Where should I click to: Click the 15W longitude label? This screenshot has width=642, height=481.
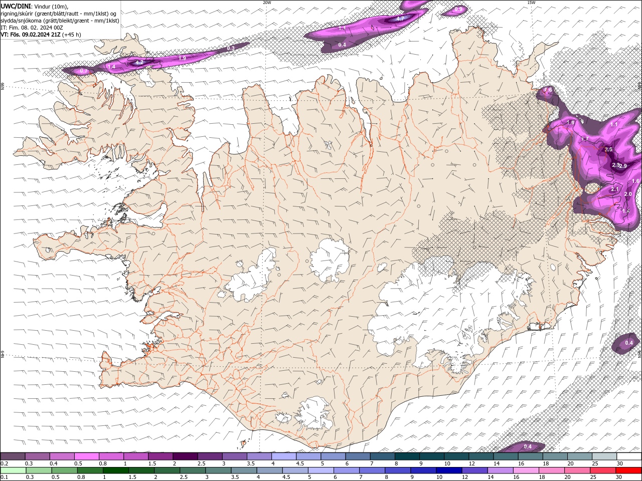[531, 3]
